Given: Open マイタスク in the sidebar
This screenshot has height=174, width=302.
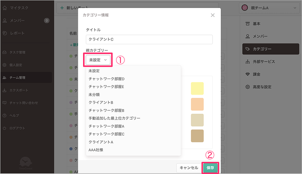Looking at the screenshot, I should [19, 8].
